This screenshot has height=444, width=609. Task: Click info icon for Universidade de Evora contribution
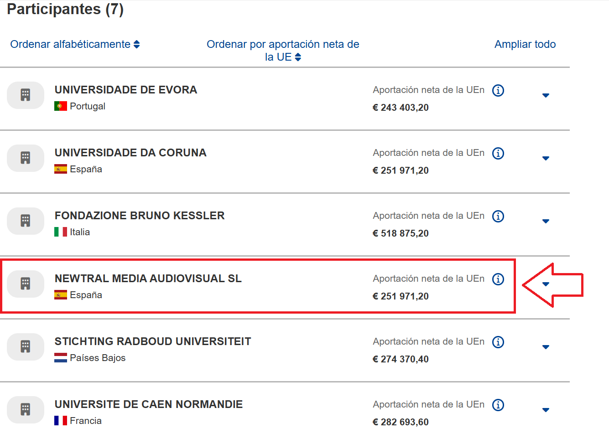pos(498,90)
